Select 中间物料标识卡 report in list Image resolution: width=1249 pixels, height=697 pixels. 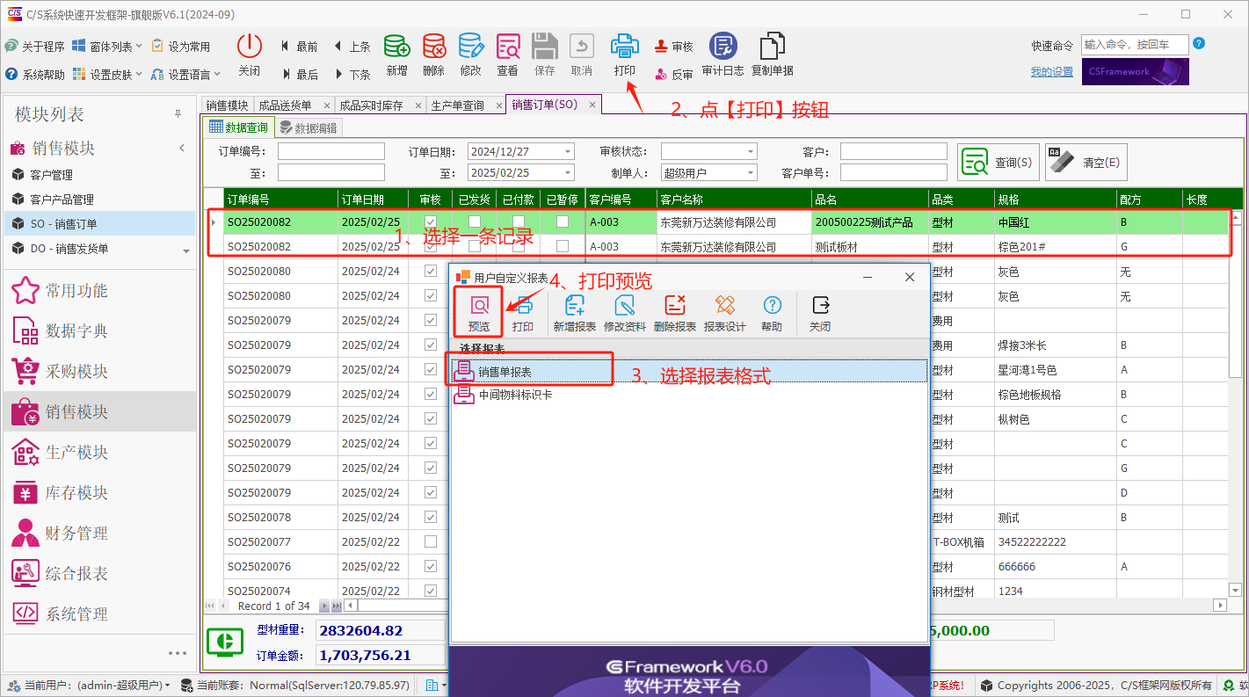pos(690,396)
